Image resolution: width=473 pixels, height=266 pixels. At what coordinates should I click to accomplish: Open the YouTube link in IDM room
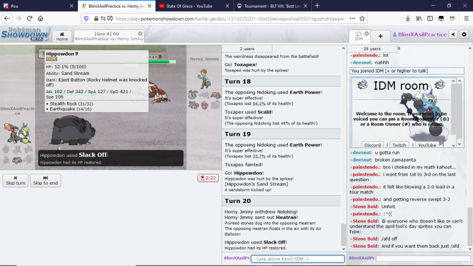(x=427, y=145)
